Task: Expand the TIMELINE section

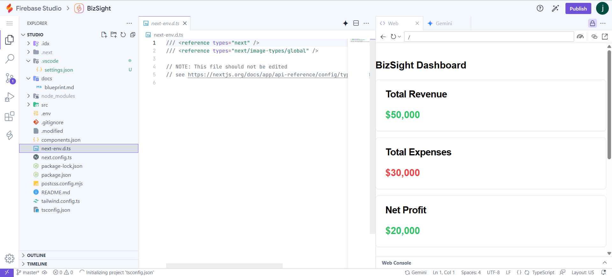Action: coord(79,264)
